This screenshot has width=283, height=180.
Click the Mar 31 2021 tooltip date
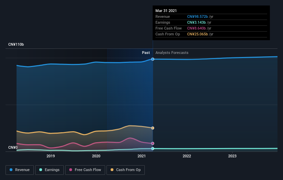166,11
